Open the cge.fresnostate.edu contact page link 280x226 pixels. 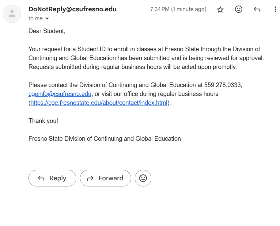(99, 103)
